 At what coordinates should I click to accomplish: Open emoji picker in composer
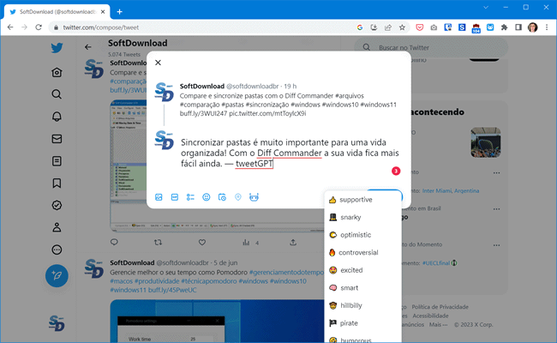[x=206, y=197]
